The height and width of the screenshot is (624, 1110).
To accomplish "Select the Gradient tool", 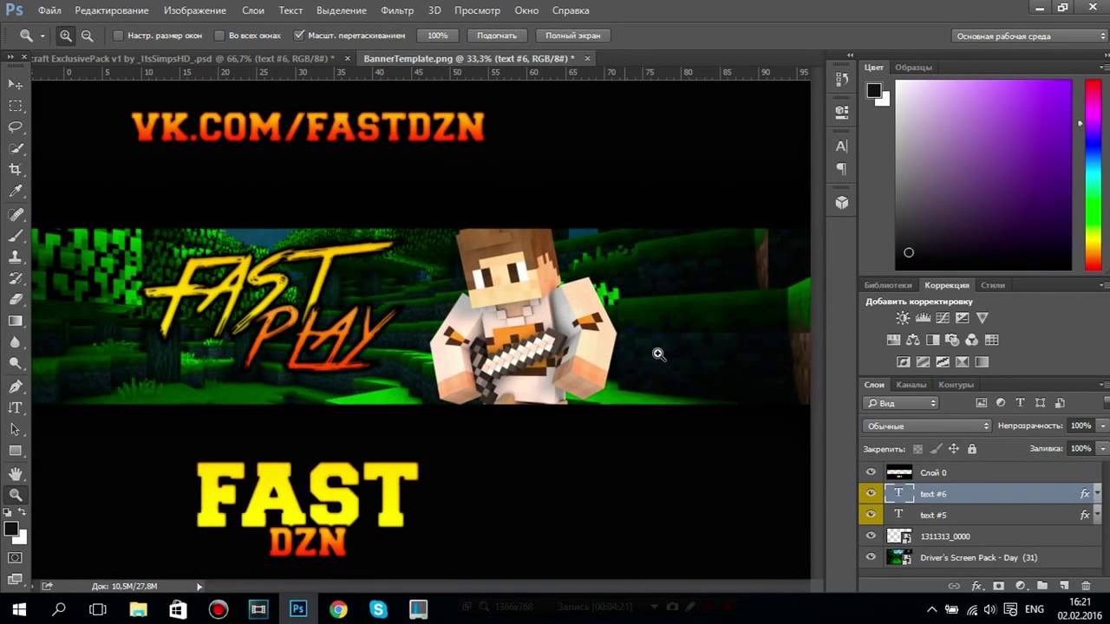I will pyautogui.click(x=16, y=322).
